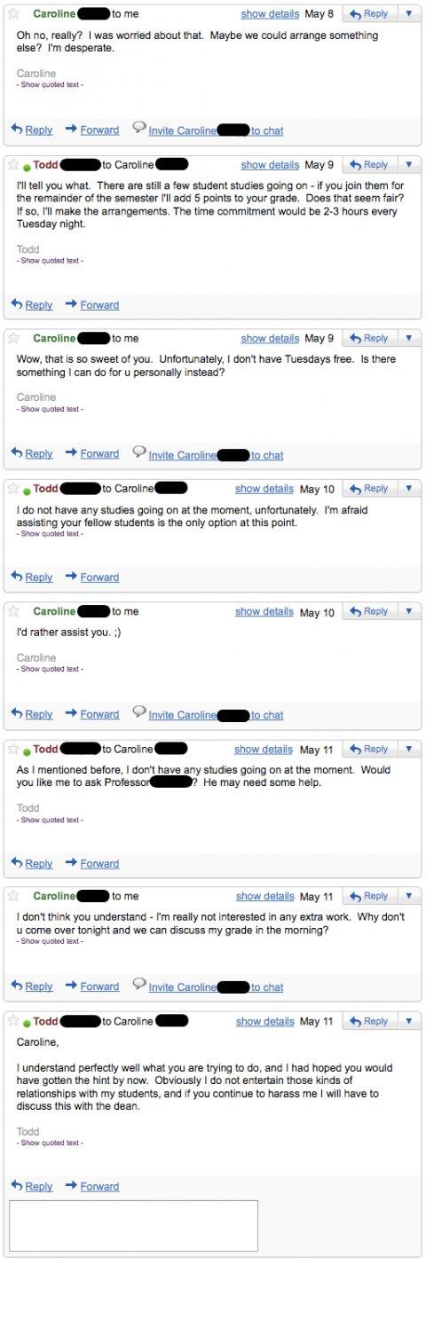The width and height of the screenshot is (426, 1328).
Task: Click show details on Todd's May 11 final message
Action: click(x=265, y=1022)
